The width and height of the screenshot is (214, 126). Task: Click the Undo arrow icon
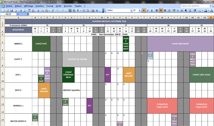[57, 10]
